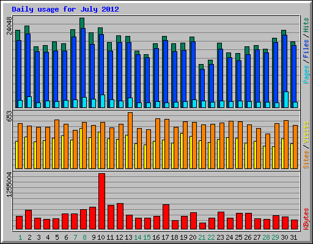This screenshot has height=244, width=313.
Task: Click the 'Pages' legend label
Action: point(306,74)
